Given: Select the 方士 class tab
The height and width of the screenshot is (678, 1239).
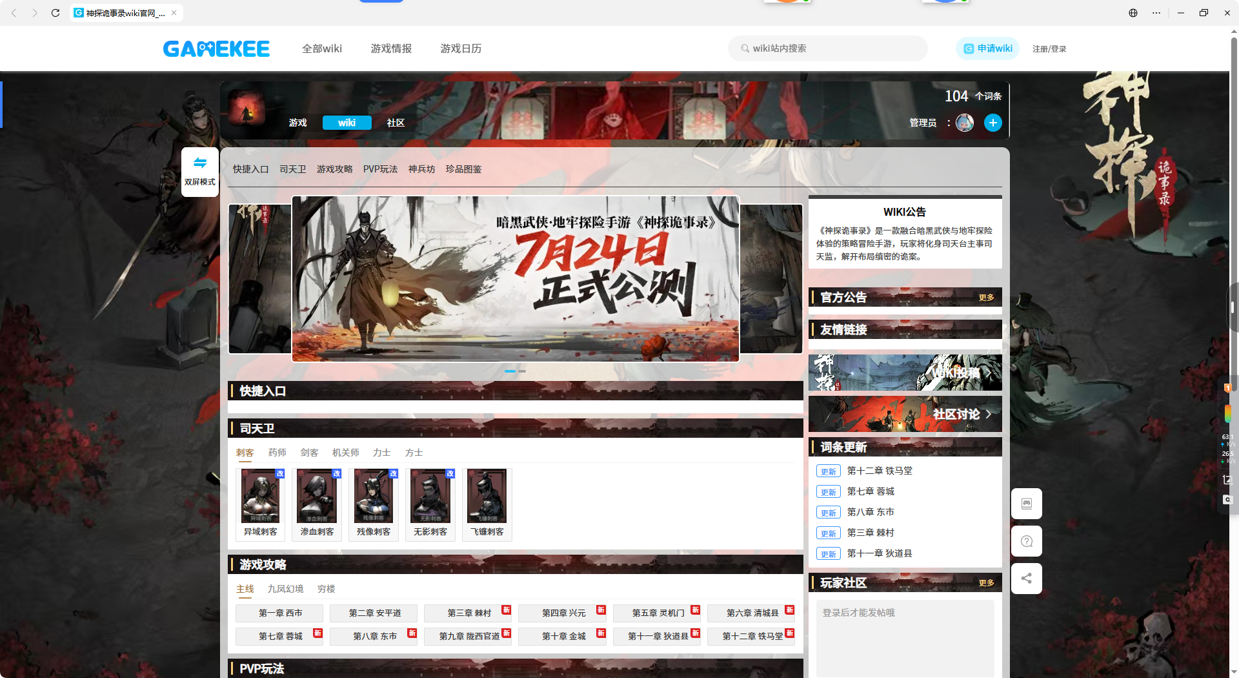Looking at the screenshot, I should [414, 453].
